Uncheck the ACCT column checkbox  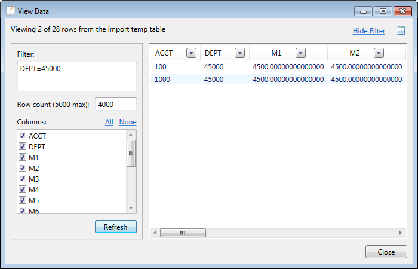pyautogui.click(x=23, y=136)
